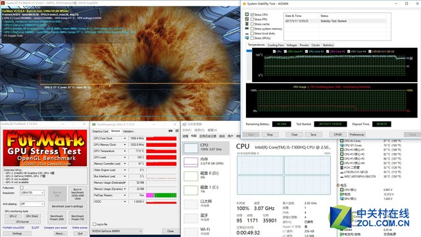Open the Statistics tab in AIDA64
This screenshot has height=237, width=421.
coord(328,45)
